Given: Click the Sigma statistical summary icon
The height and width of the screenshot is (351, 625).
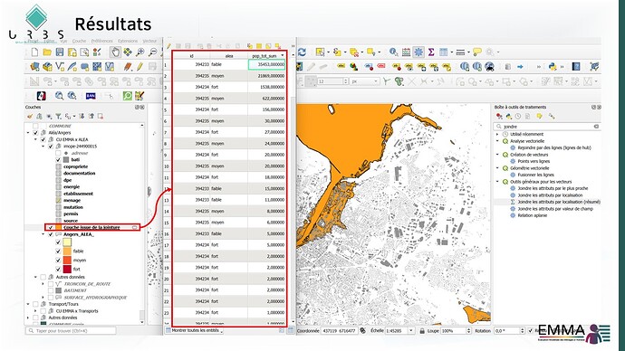Looking at the screenshot, I should 431,52.
